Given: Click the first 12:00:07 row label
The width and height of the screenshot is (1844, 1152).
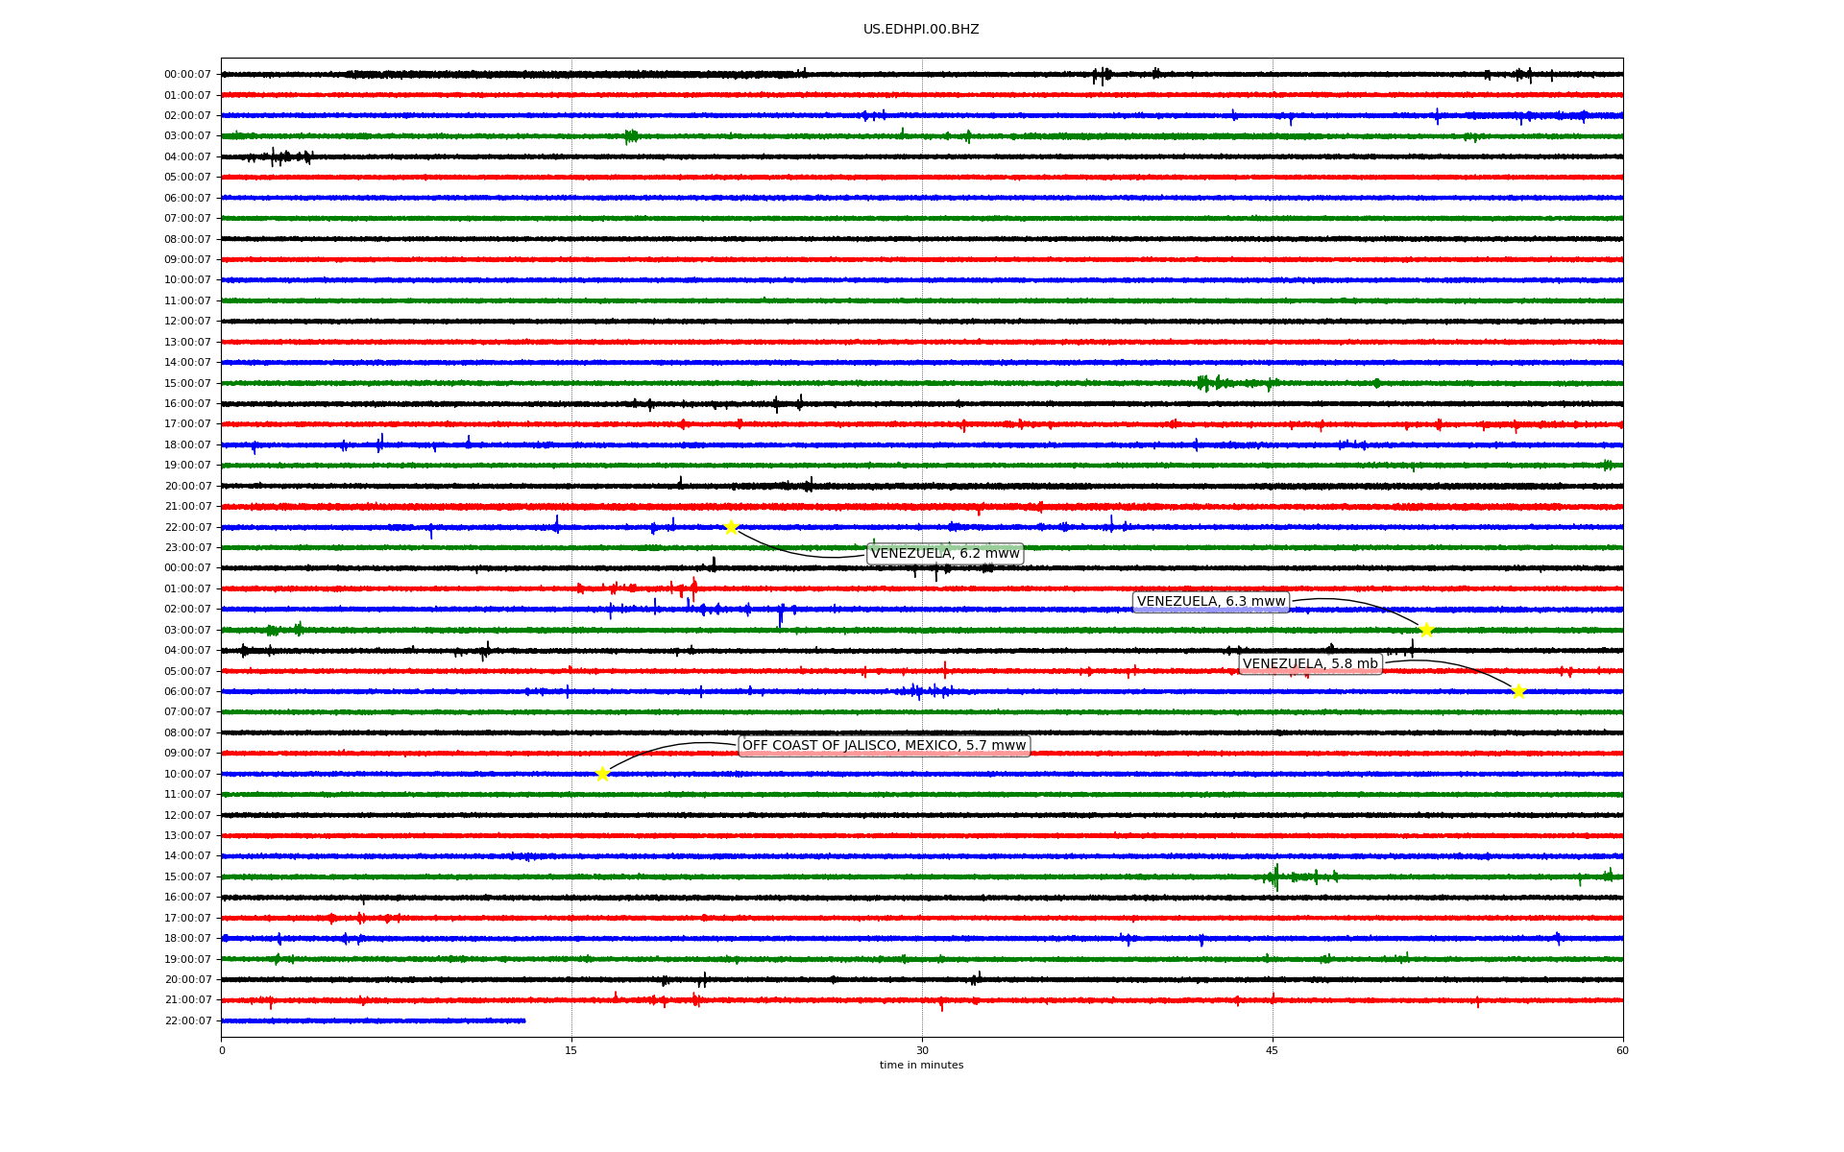Looking at the screenshot, I should point(187,322).
